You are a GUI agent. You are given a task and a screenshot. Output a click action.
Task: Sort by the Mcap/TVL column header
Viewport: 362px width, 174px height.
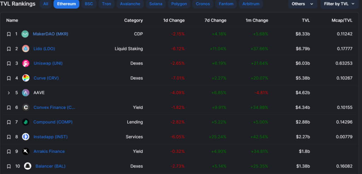tap(342, 20)
